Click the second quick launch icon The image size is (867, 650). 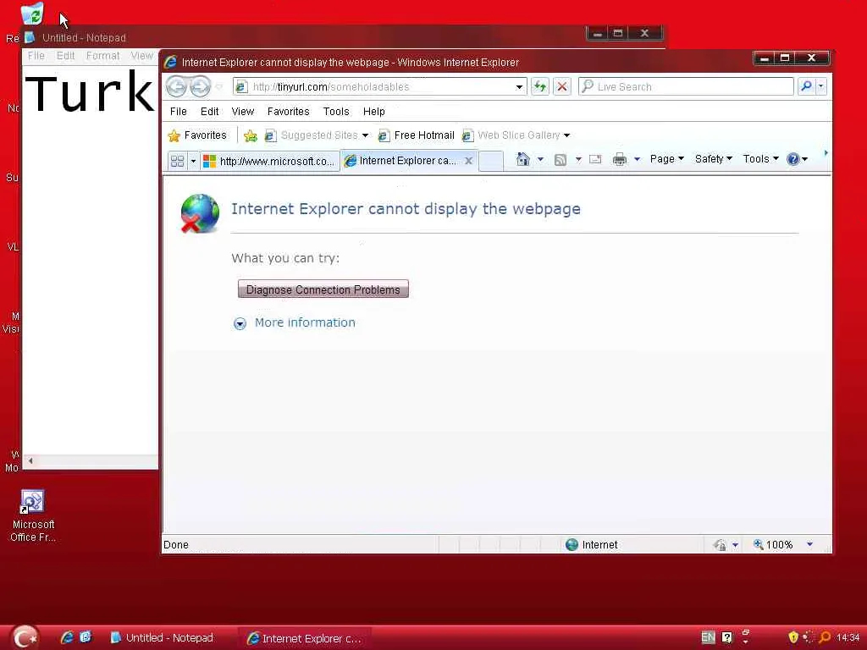pos(86,637)
